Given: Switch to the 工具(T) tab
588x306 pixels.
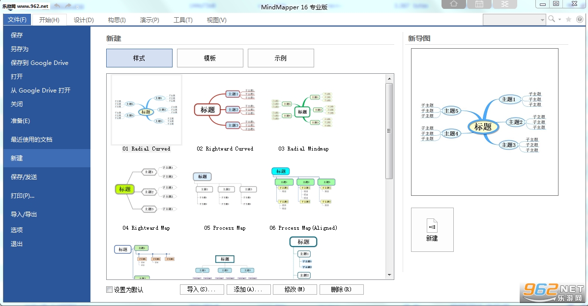Looking at the screenshot, I should pos(183,20).
